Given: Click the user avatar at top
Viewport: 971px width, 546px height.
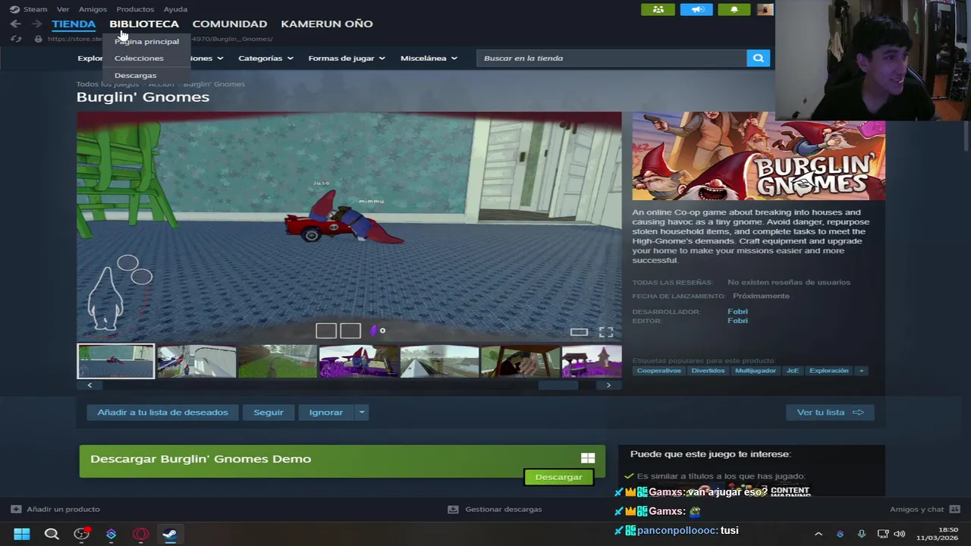Looking at the screenshot, I should pos(765,9).
